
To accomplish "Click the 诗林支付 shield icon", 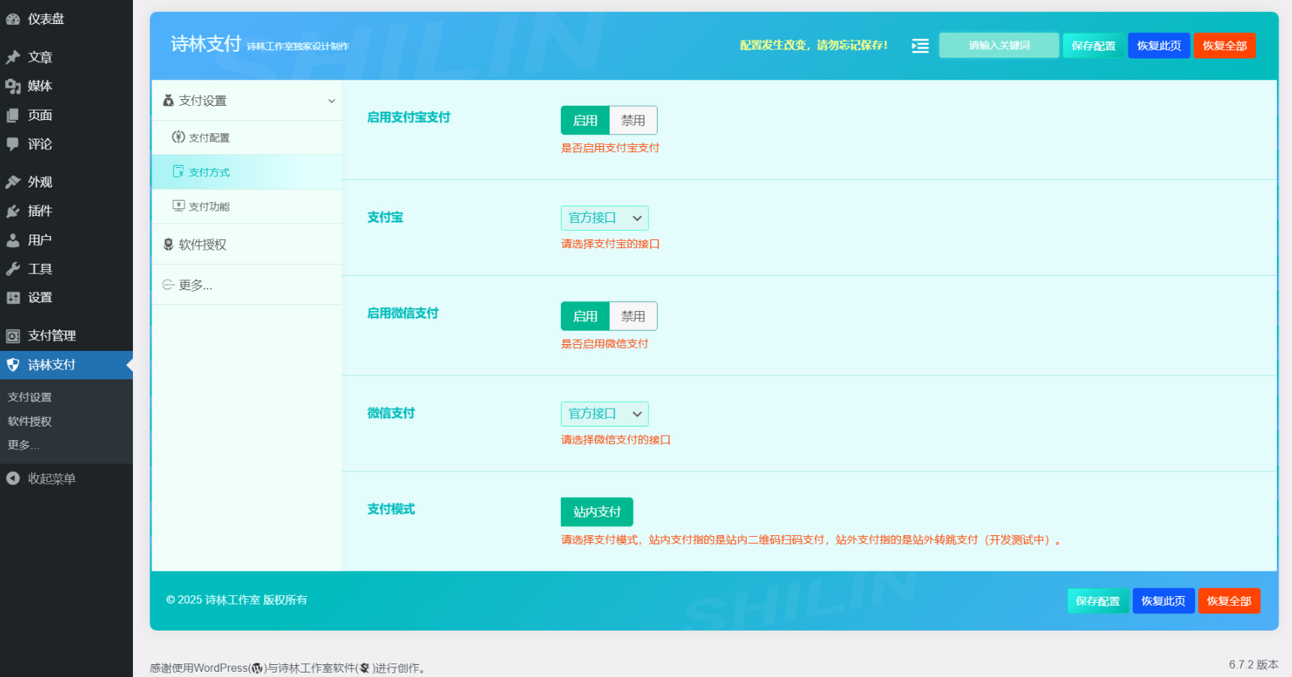I will point(13,365).
